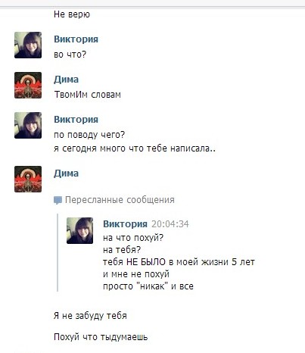
Task: Open Виктория's name above 'во что?'
Action: point(76,39)
